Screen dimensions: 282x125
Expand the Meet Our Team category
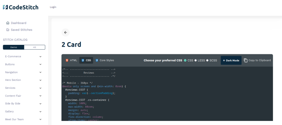point(23,119)
